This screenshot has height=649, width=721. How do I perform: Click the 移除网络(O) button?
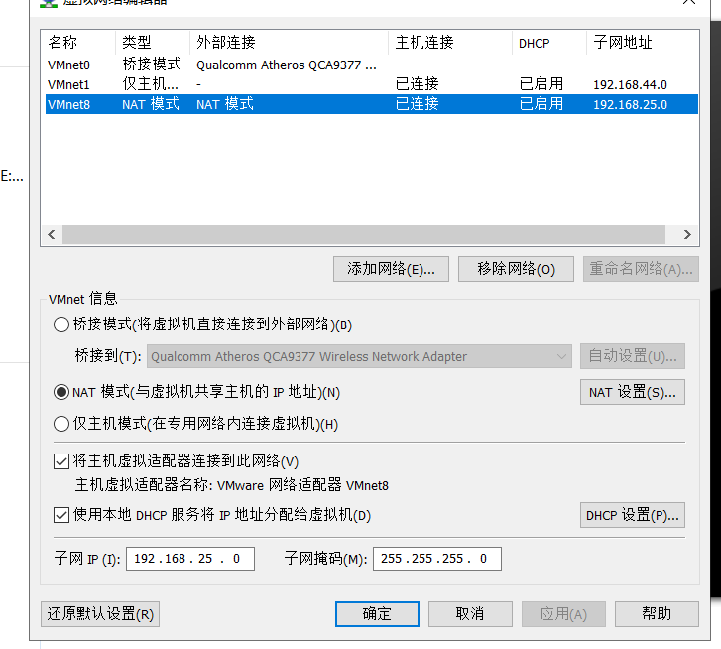(x=516, y=269)
